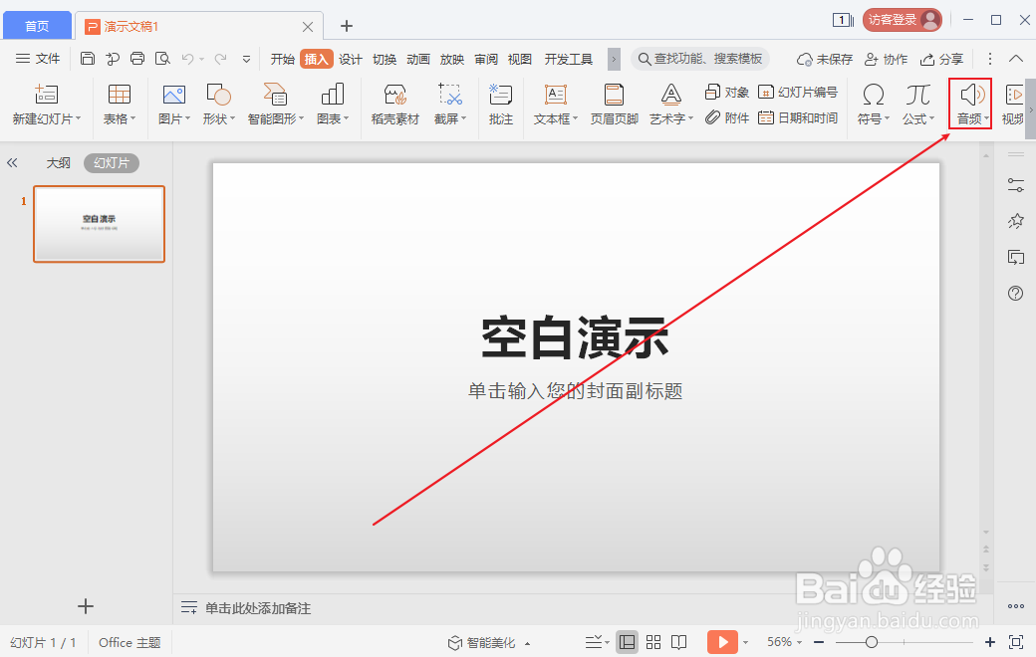
Task: Open the 文件 file menu
Action: tap(46, 58)
